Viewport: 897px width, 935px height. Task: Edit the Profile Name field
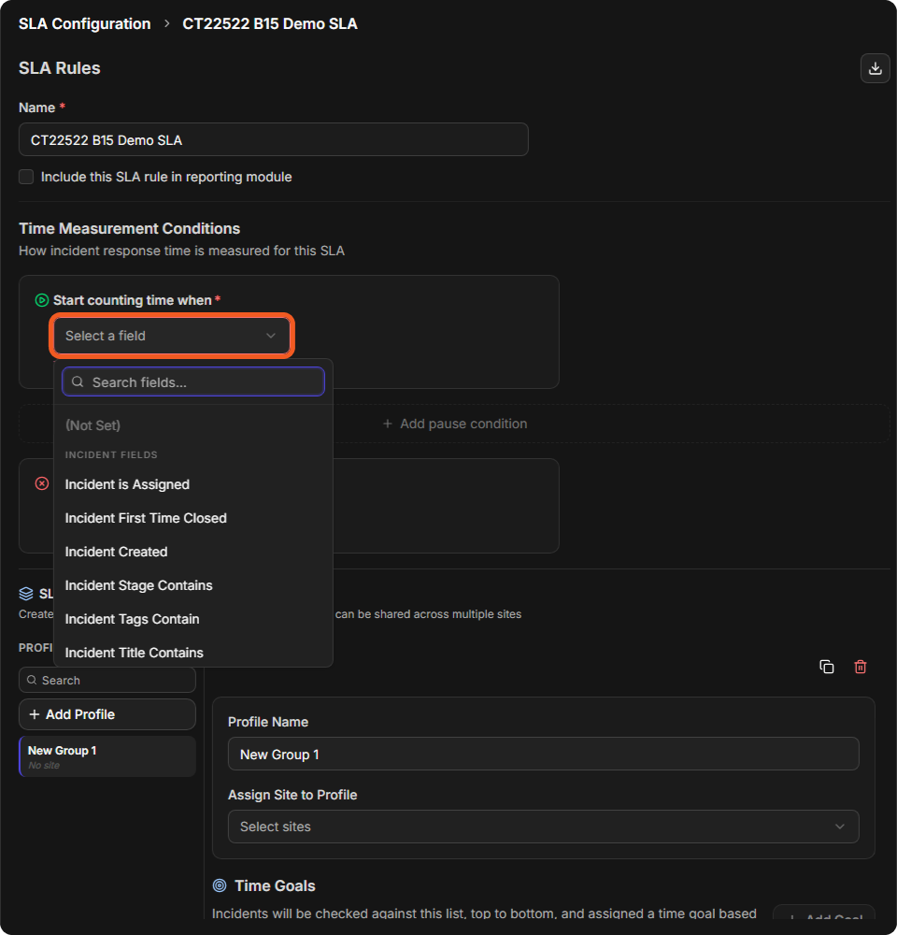[x=543, y=754]
